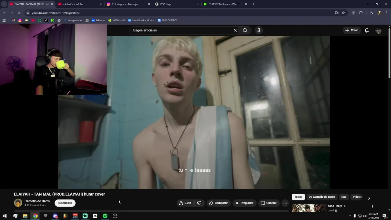Screen dimensions: 391x220
Task: Open Kick bookmark icon
Action: (53, 20)
